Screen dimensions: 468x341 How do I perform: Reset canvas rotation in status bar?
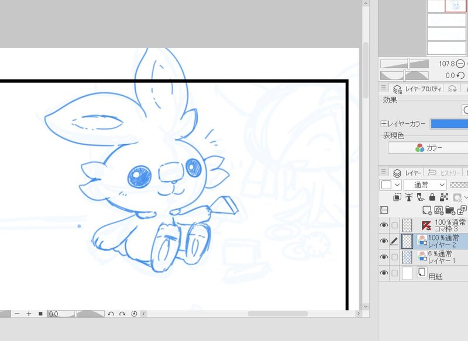[134, 314]
